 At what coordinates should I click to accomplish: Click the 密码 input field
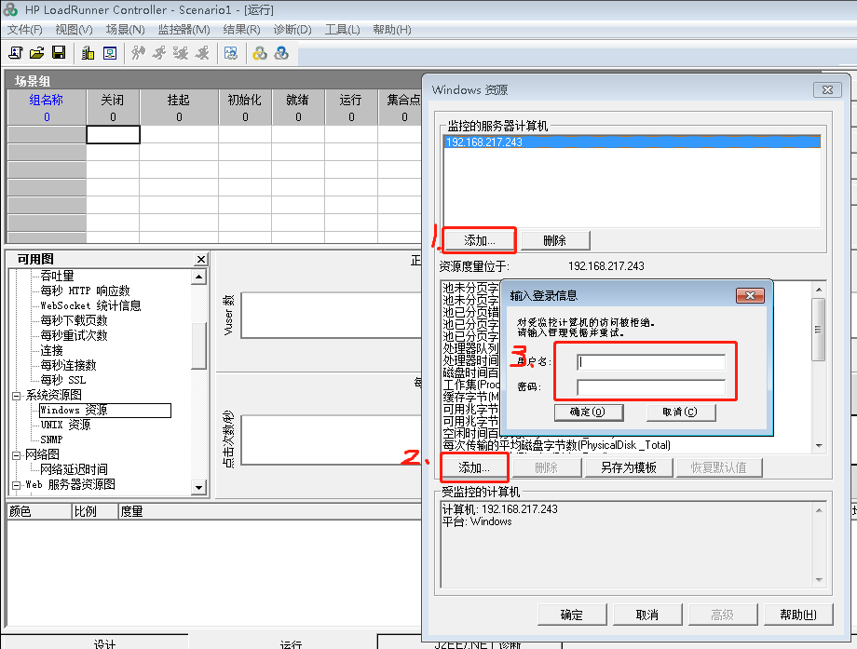[x=650, y=386]
